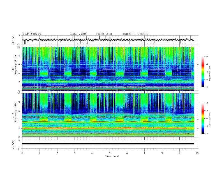The height and width of the screenshot is (172, 222).
Task: Click the log(PSD) label beside ch.2 colorbar
Action: click(x=210, y=119)
